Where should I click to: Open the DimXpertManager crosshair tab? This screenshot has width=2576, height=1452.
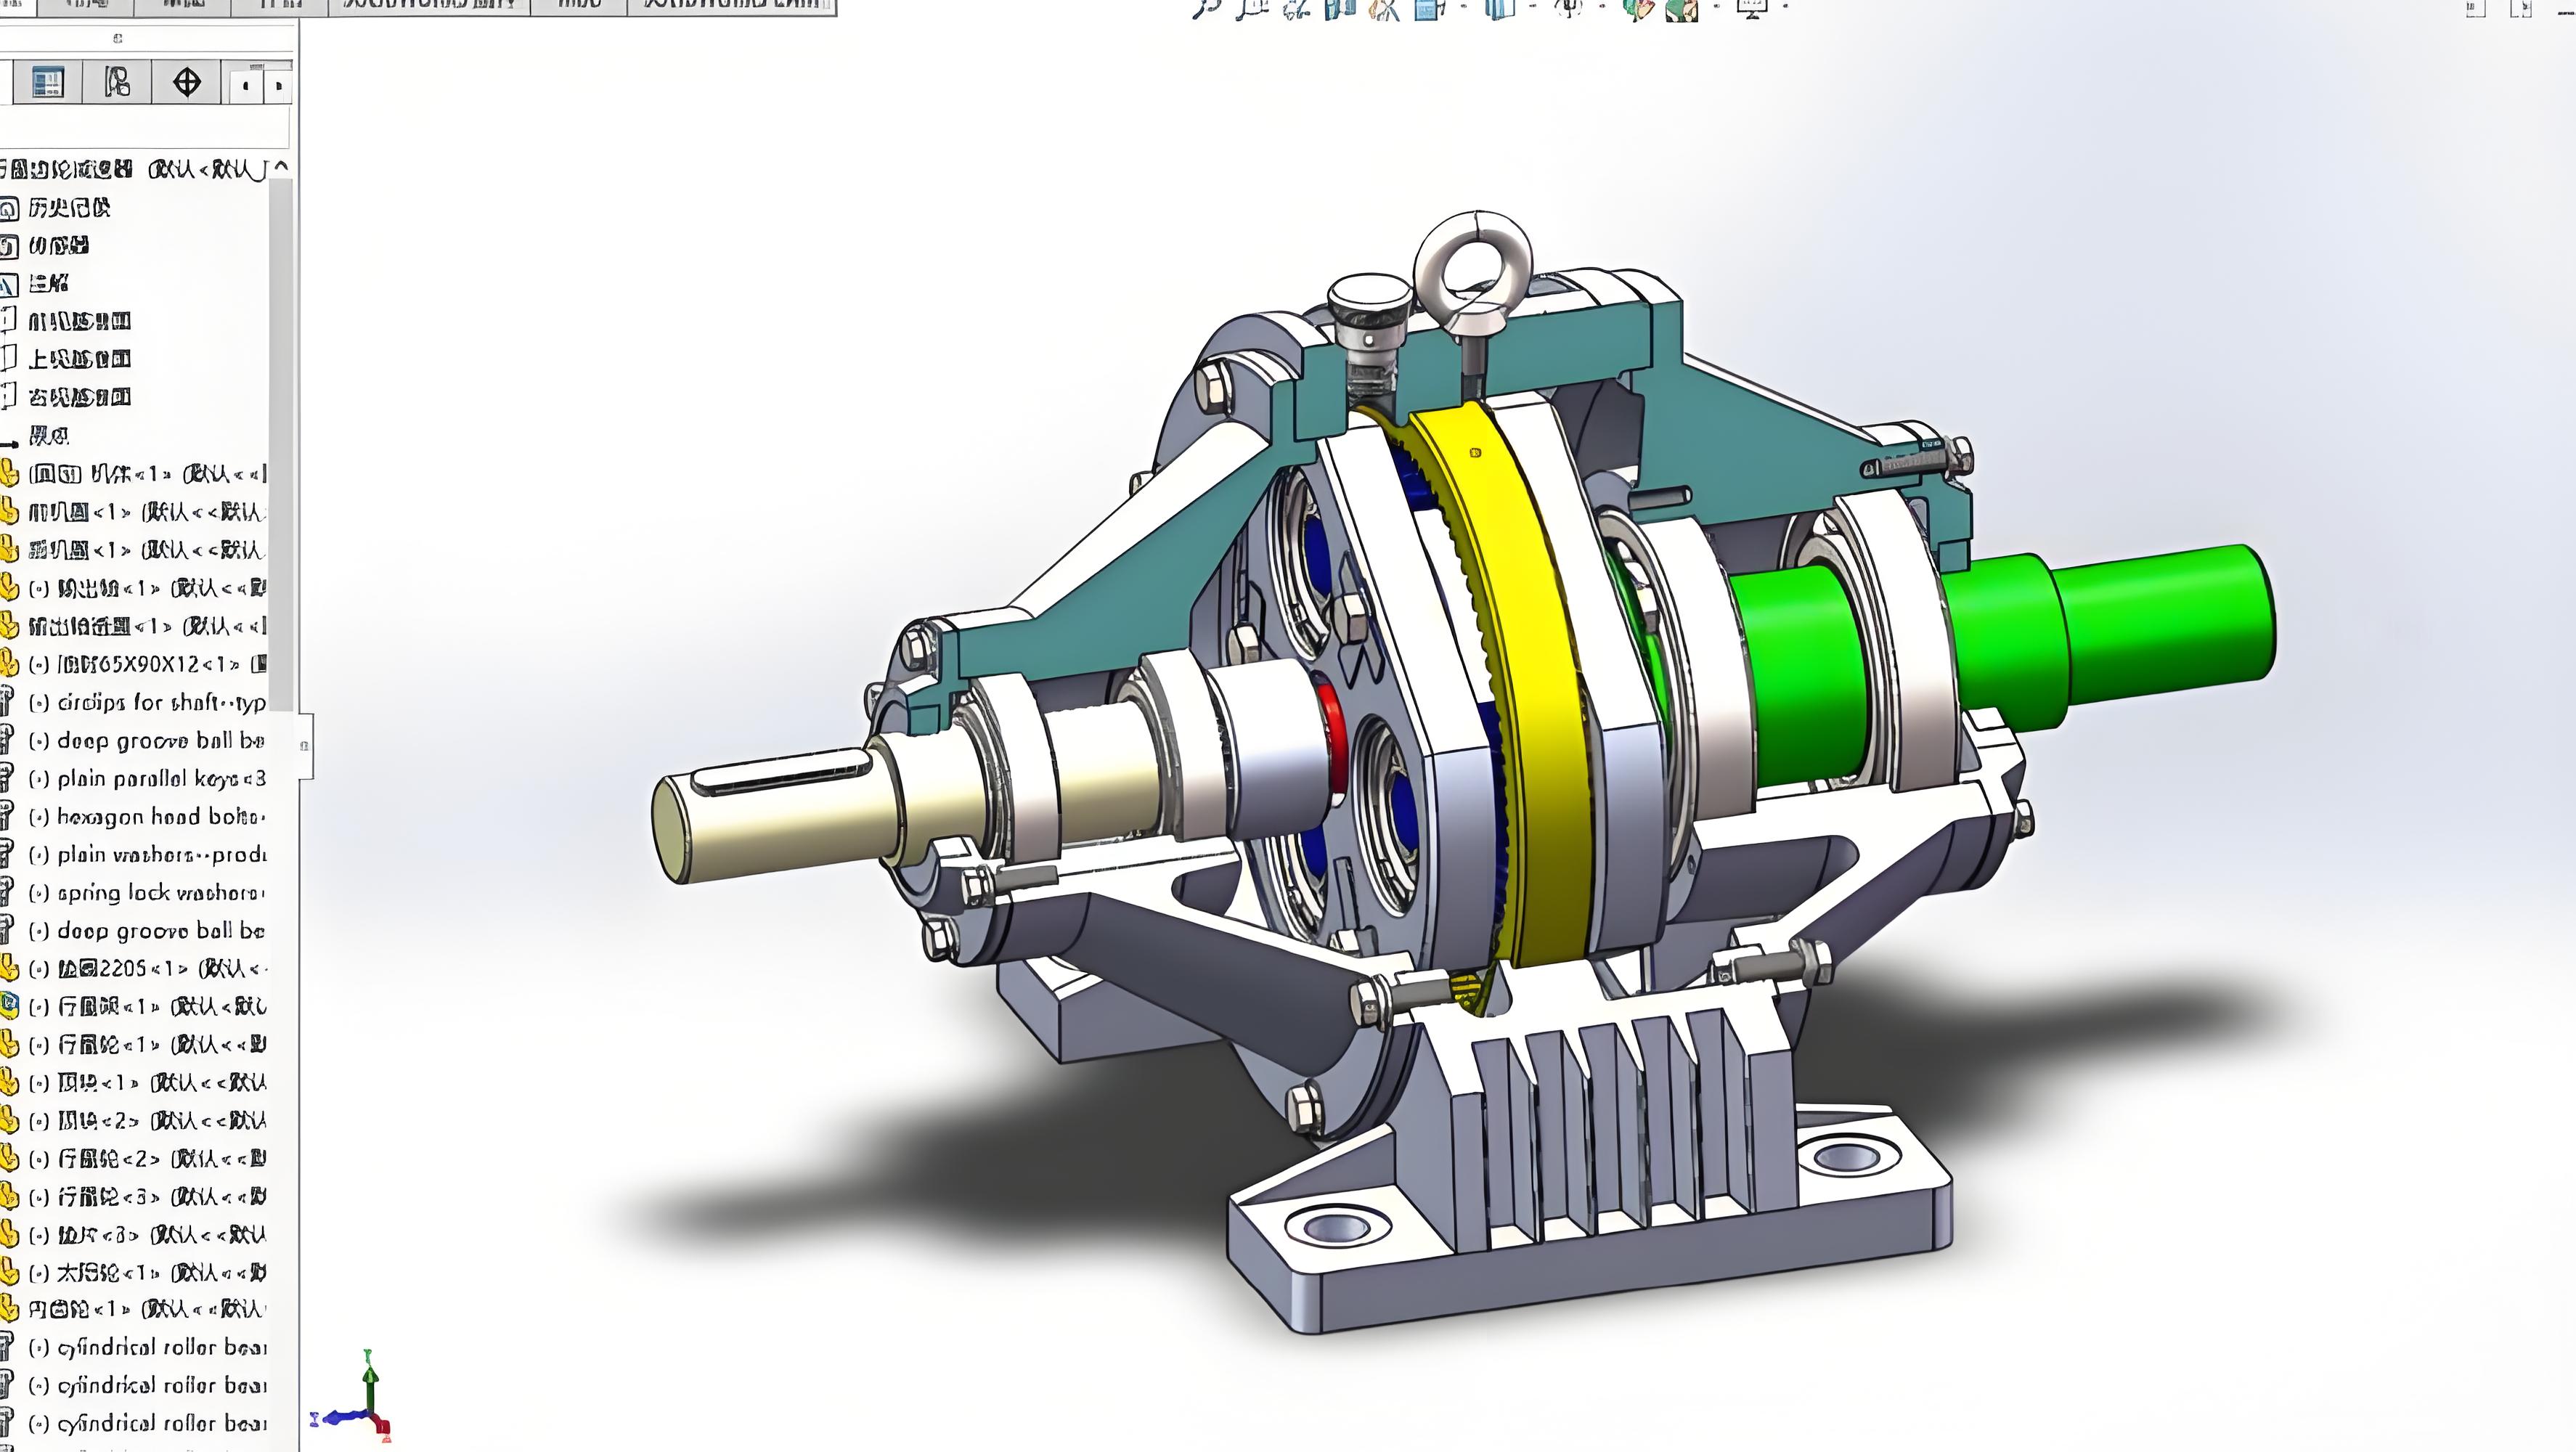187,82
